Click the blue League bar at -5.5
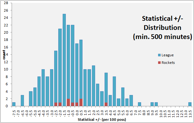 31,99
